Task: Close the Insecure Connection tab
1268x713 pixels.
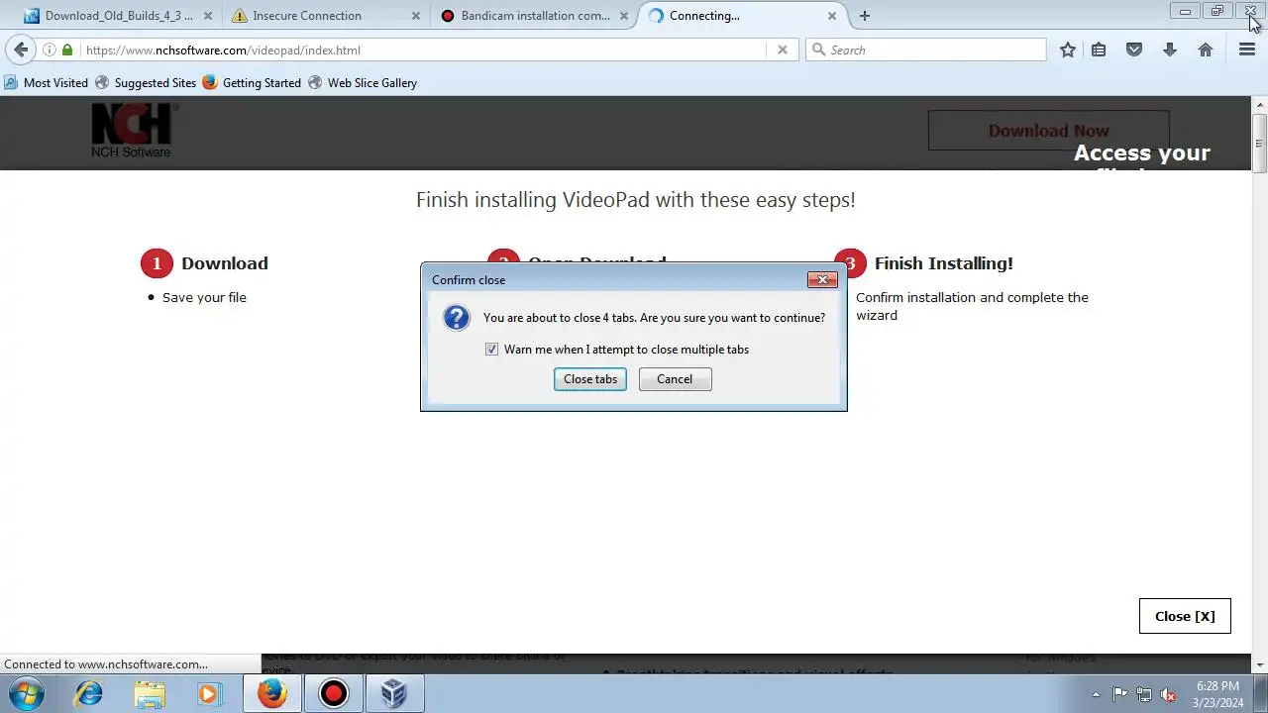Action: pyautogui.click(x=416, y=16)
